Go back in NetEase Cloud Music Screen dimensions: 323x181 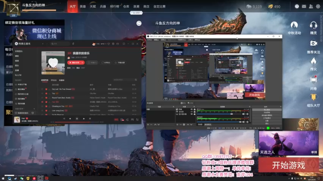tap(43, 44)
